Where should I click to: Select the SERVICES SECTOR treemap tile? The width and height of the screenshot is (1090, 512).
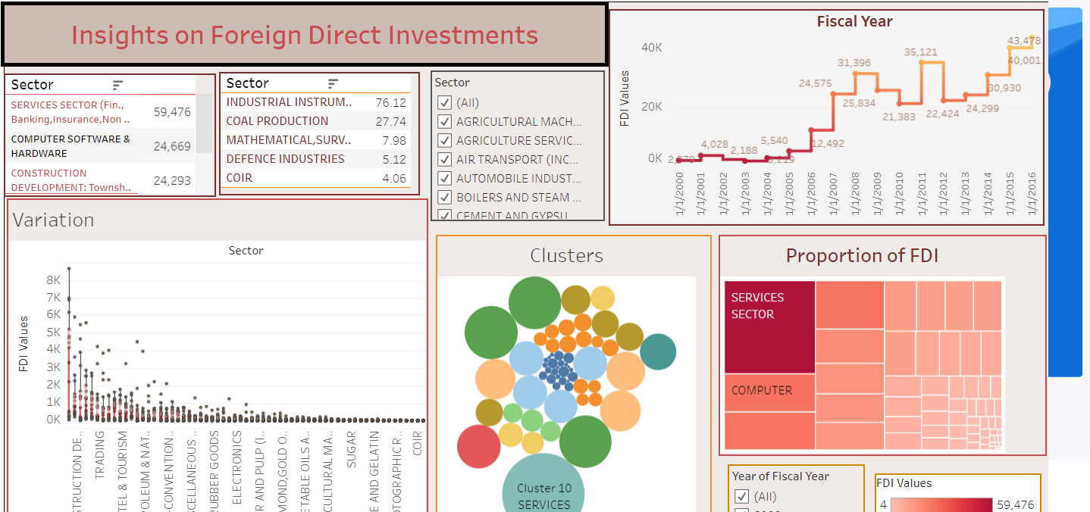point(769,327)
